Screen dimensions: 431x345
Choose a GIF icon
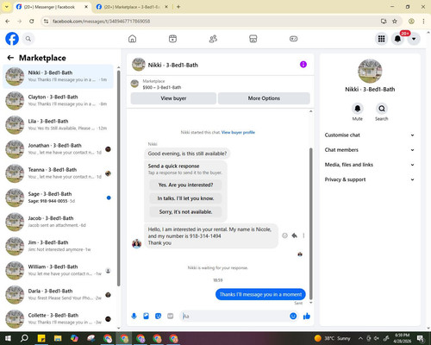click(x=171, y=317)
